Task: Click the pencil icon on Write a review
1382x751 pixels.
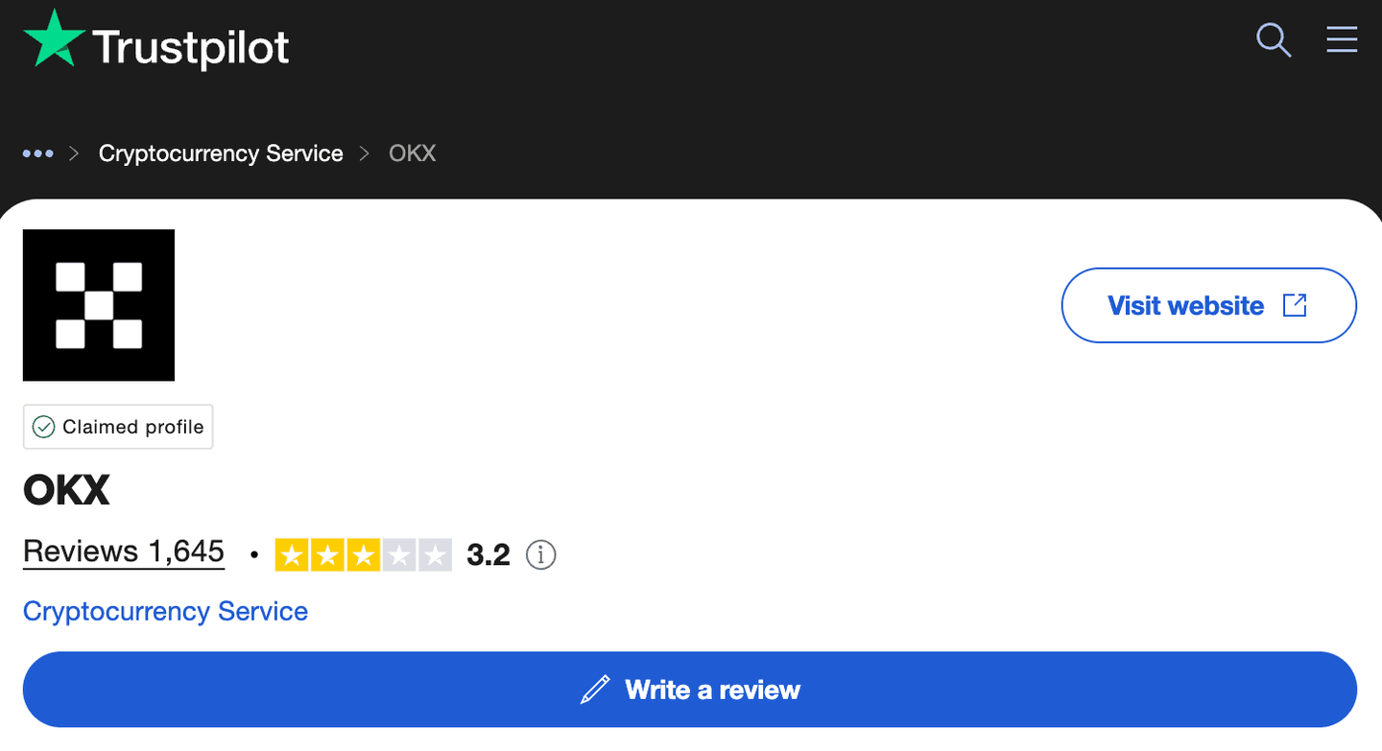Action: [x=595, y=689]
